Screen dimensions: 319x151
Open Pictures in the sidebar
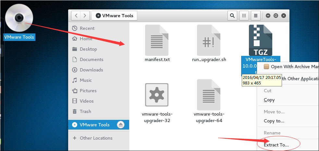point(99,91)
